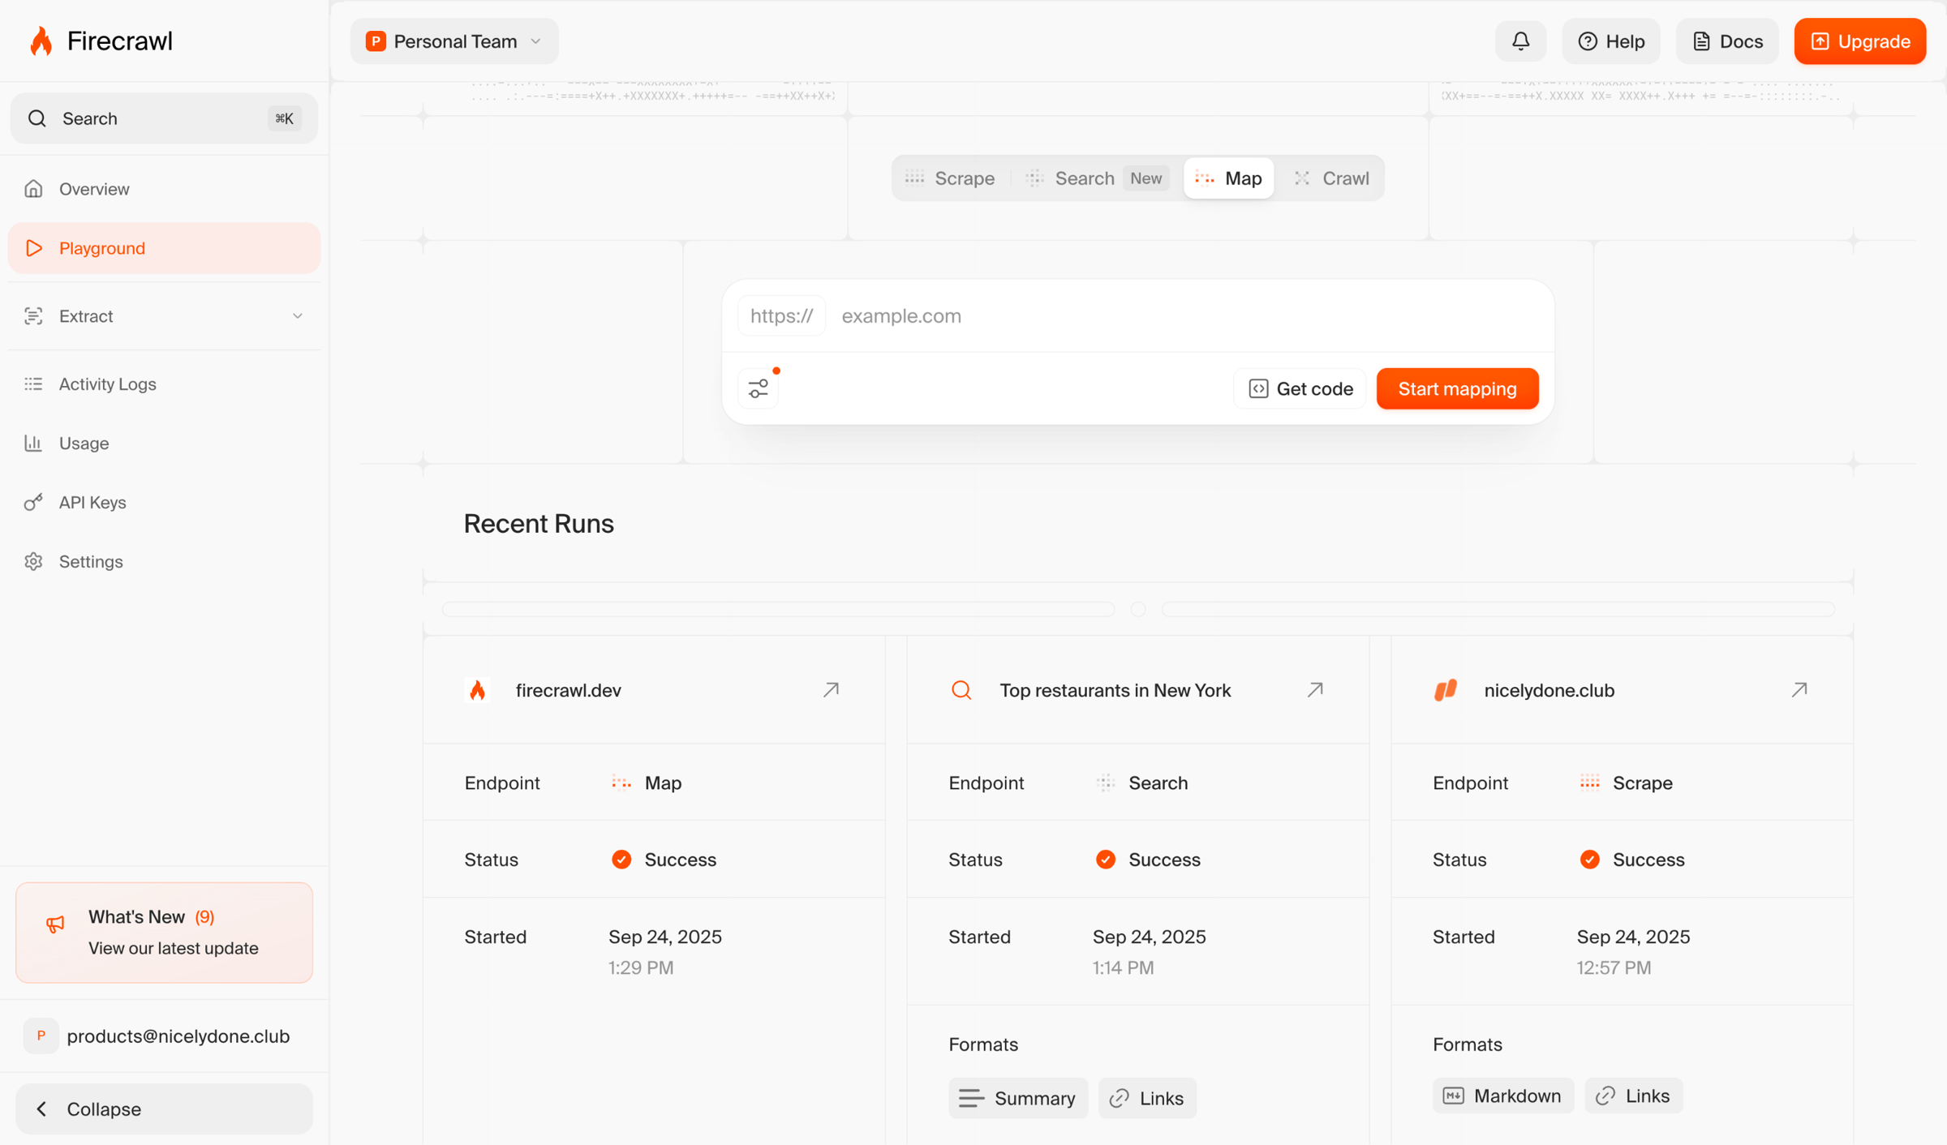
Task: Click the Markdown format chip
Action: tap(1502, 1096)
